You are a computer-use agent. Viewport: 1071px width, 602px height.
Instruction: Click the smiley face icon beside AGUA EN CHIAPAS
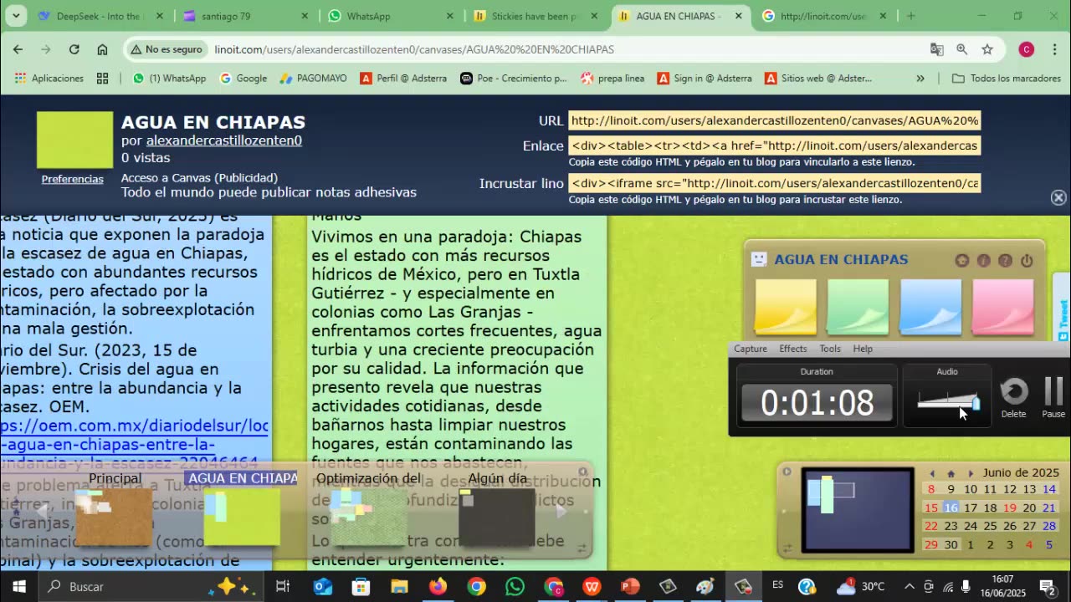pyautogui.click(x=759, y=259)
